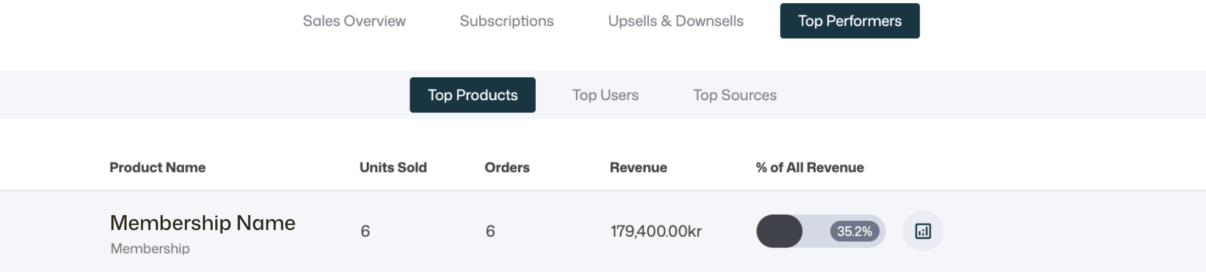Click the revenue share progress bar
1206x277 pixels.
[x=792, y=231]
